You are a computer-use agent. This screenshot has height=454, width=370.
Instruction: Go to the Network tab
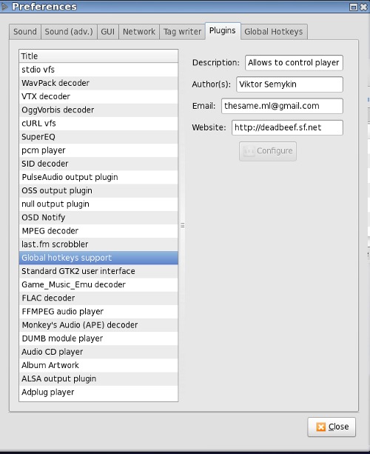click(139, 32)
